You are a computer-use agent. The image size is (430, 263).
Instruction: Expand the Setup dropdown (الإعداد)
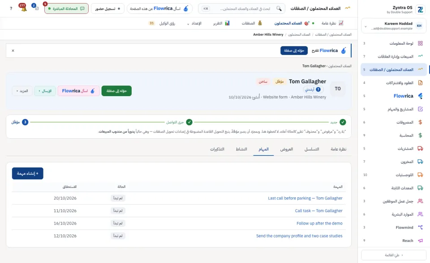click(194, 23)
